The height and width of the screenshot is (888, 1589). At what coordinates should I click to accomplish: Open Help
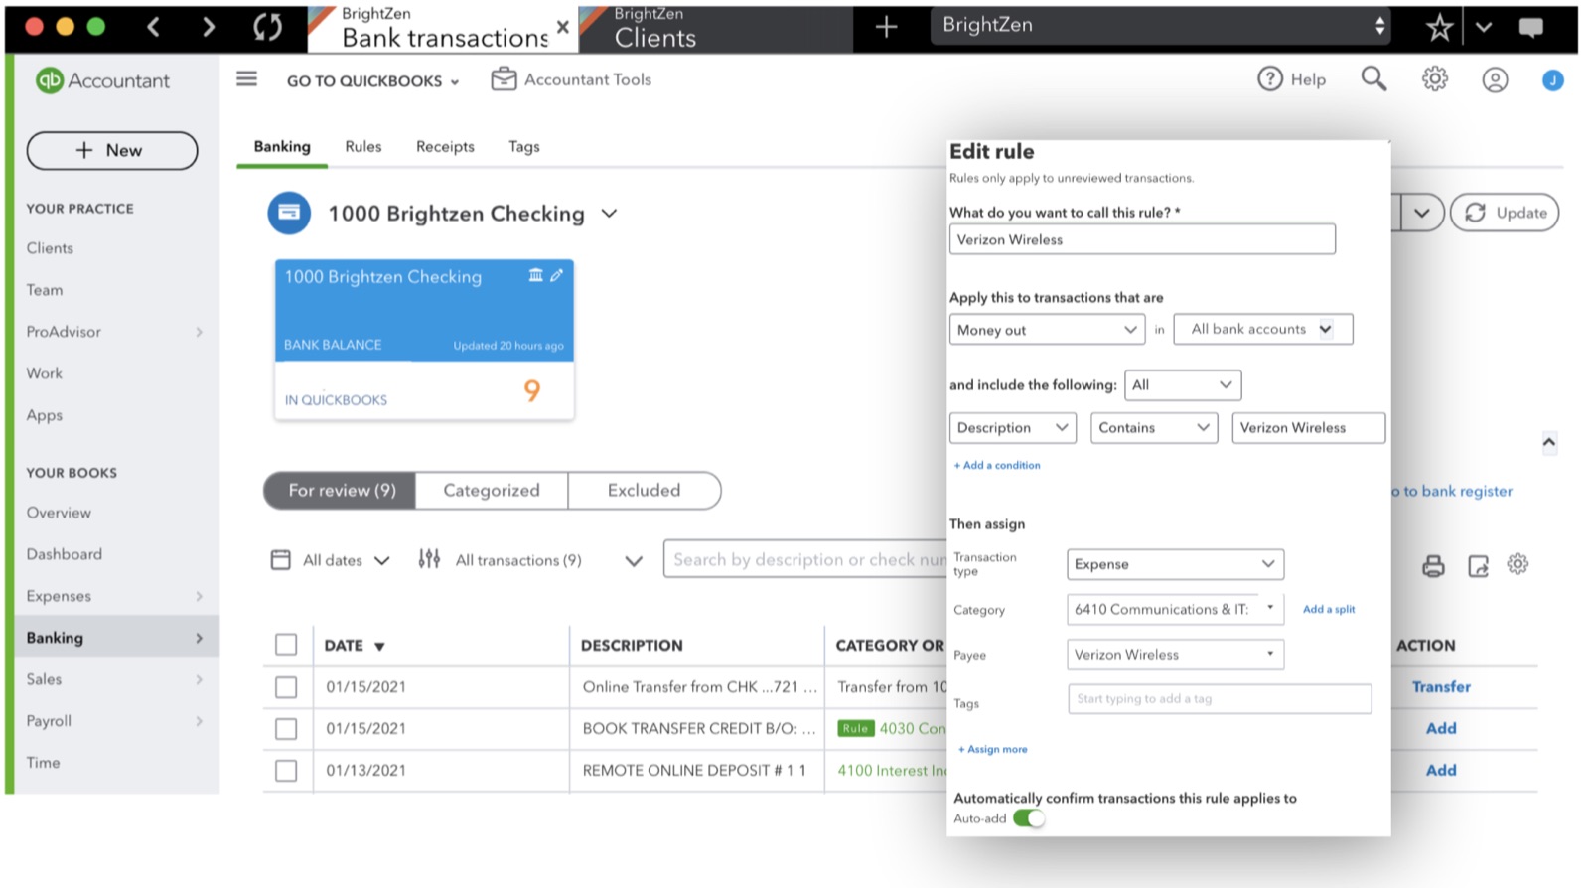tap(1291, 79)
